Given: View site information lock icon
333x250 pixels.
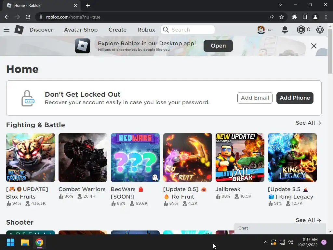Looking at the screenshot, I should pyautogui.click(x=41, y=17).
